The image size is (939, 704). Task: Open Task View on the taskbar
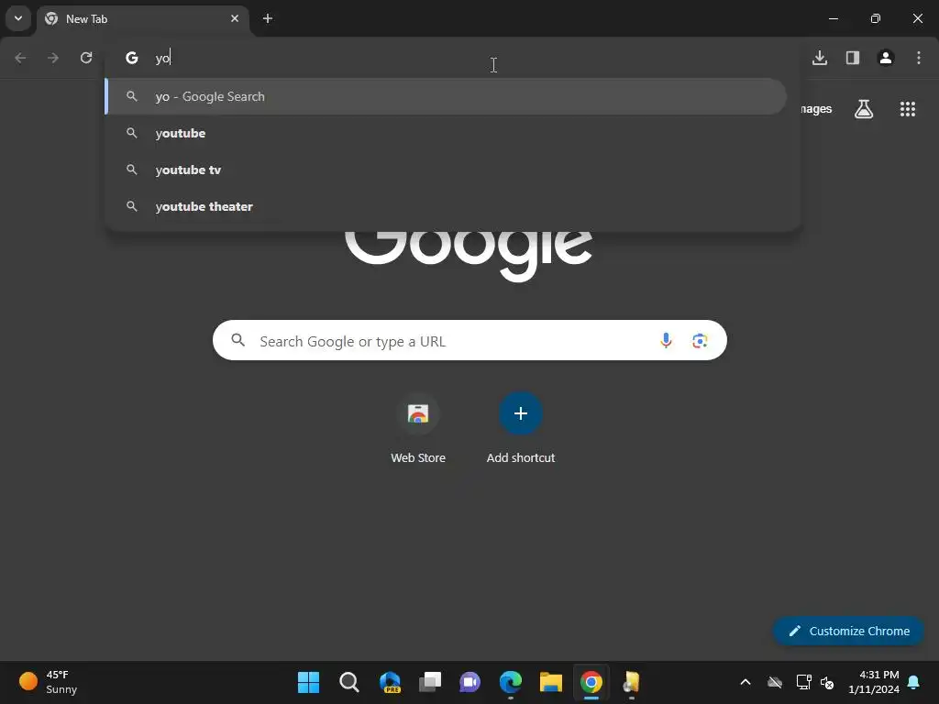[x=430, y=682]
